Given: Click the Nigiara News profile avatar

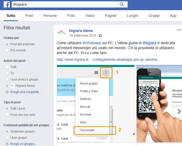Looking at the screenshot, I should tap(62, 33).
